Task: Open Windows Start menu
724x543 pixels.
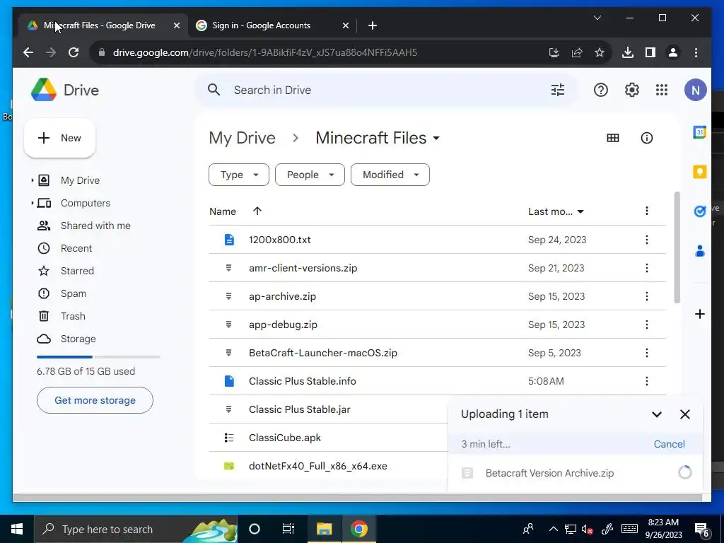Action: point(17,529)
